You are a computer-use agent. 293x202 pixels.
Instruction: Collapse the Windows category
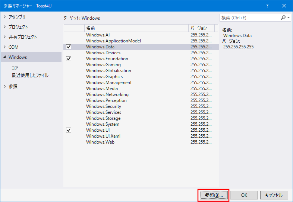tap(4, 57)
